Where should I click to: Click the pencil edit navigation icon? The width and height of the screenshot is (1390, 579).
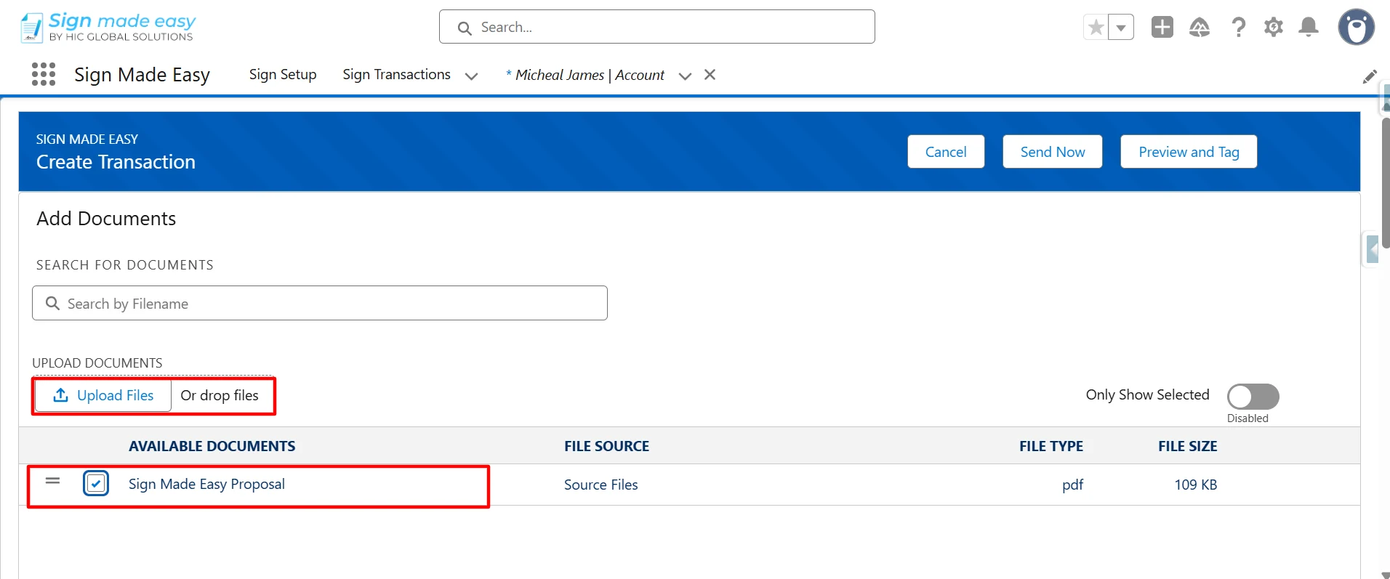tap(1370, 76)
